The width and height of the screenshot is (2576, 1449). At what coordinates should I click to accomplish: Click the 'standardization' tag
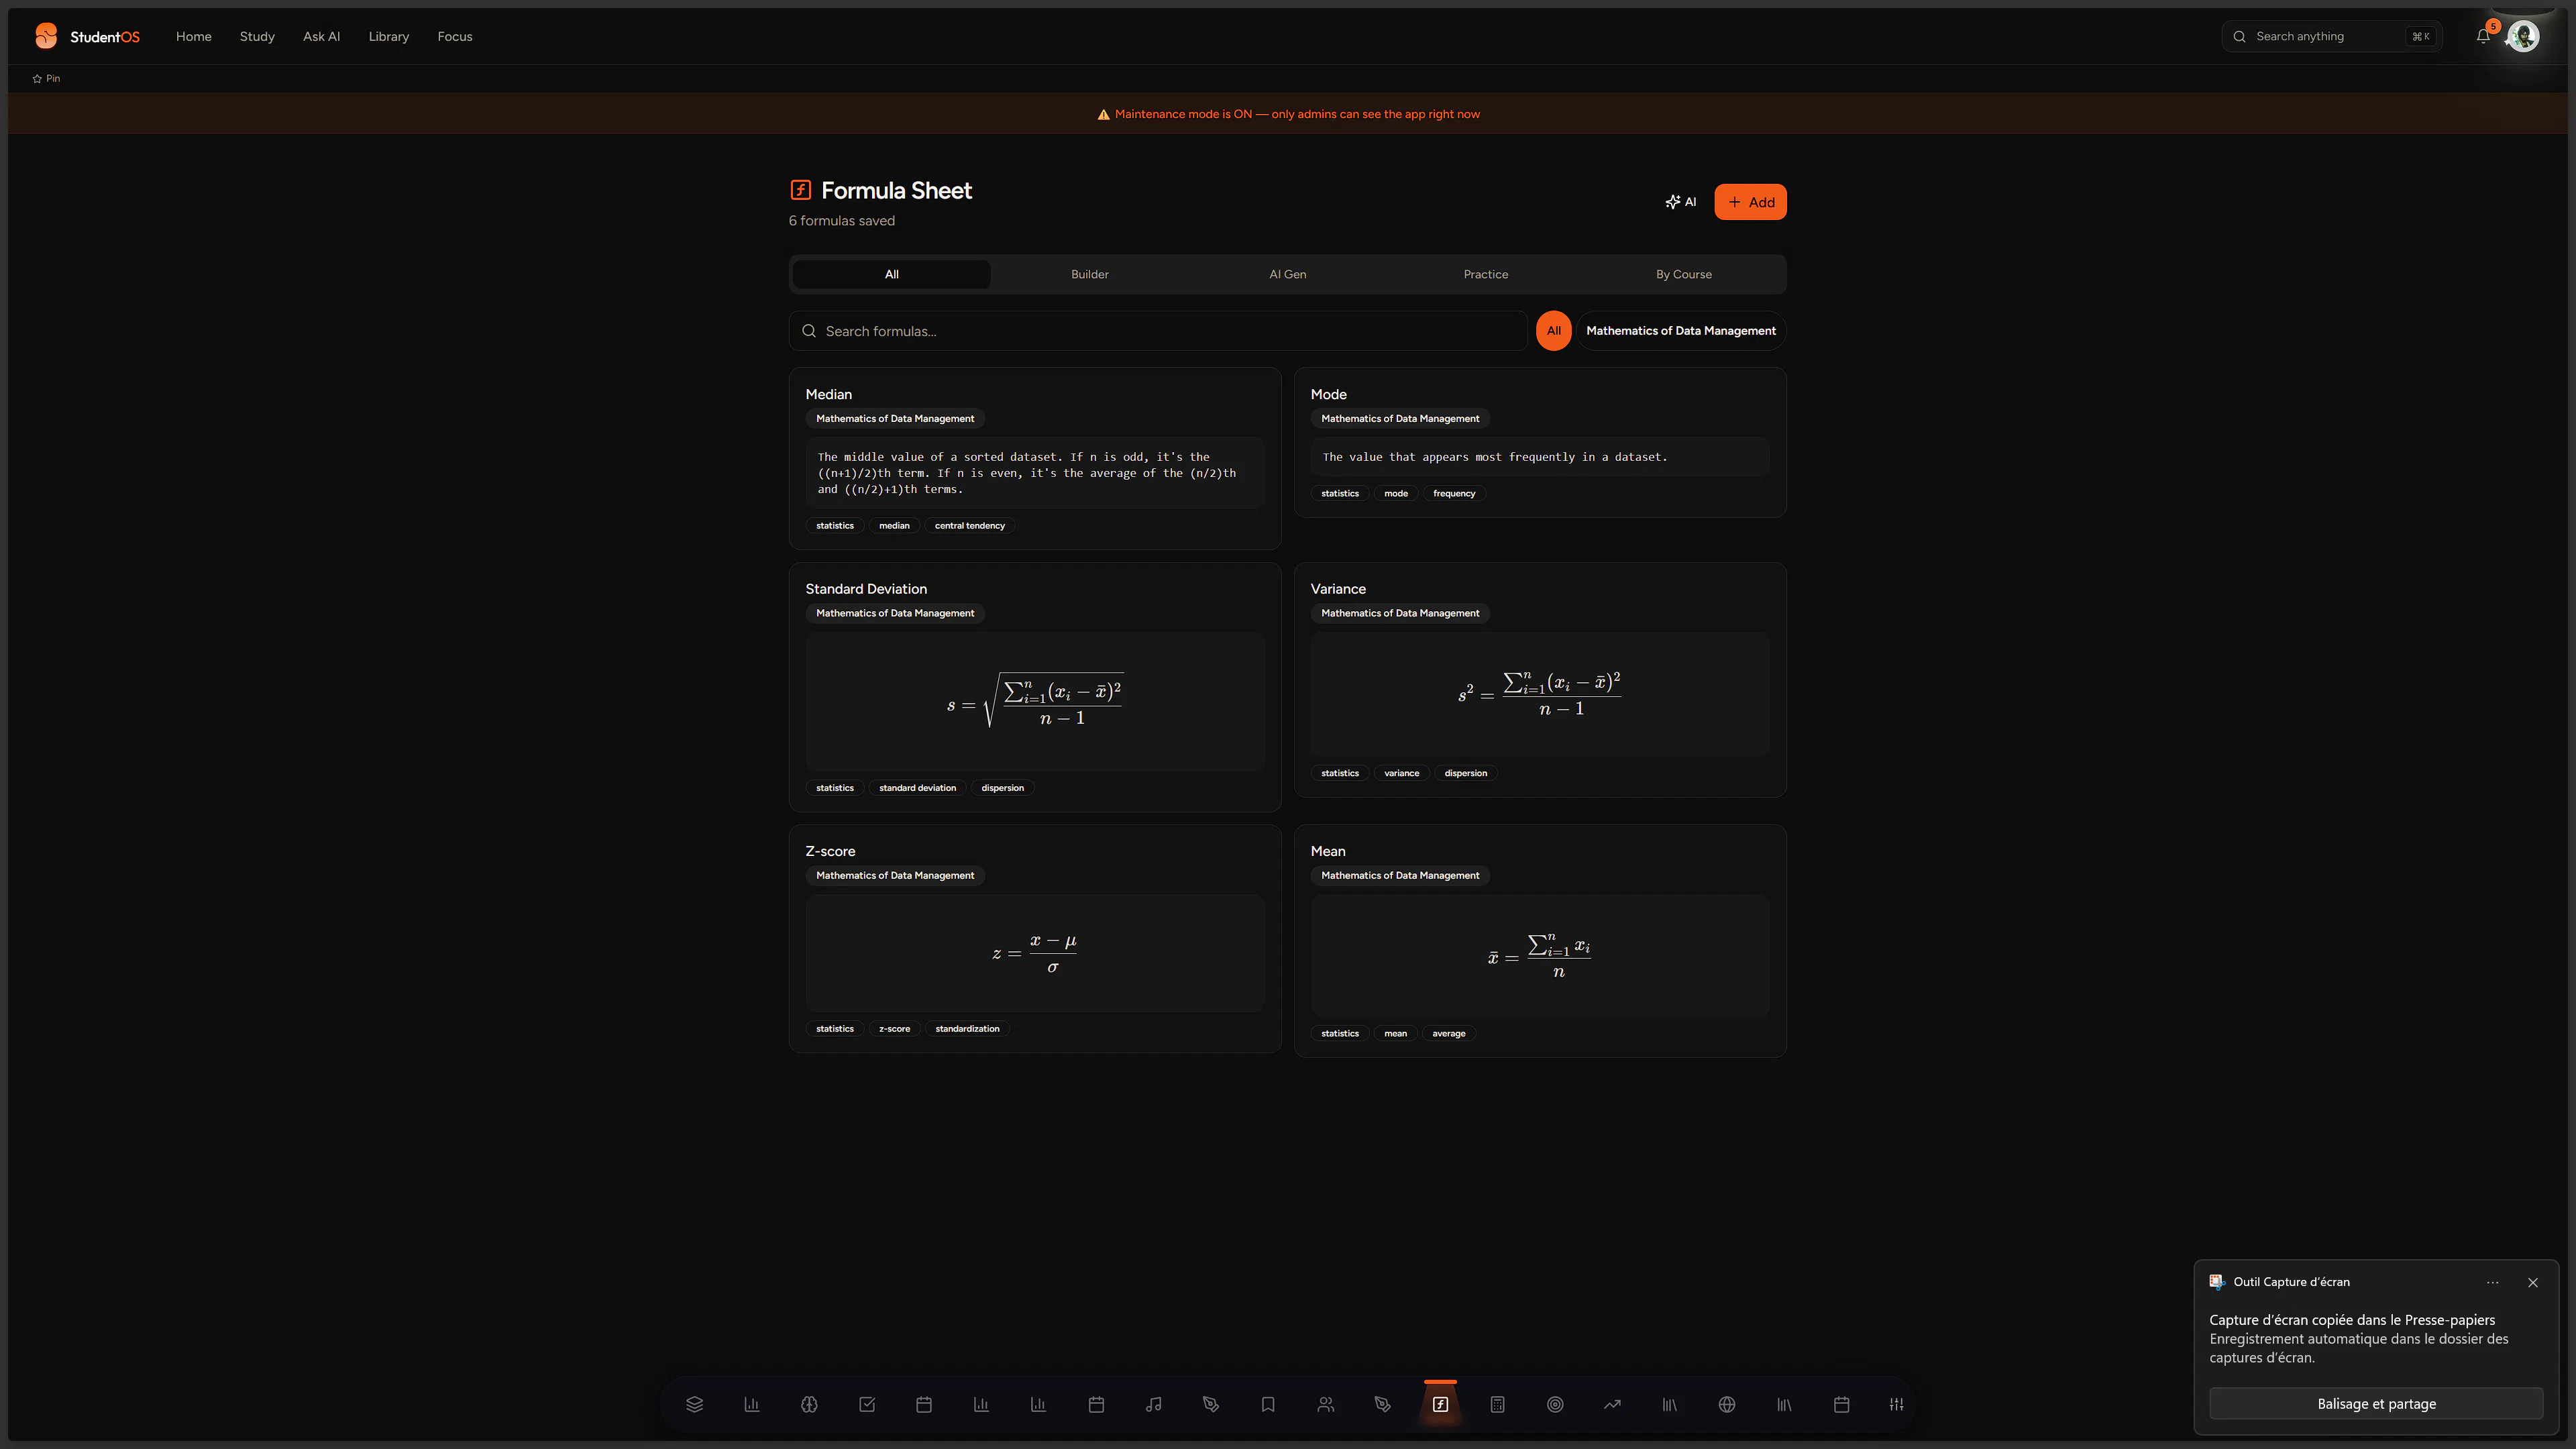coord(967,1029)
